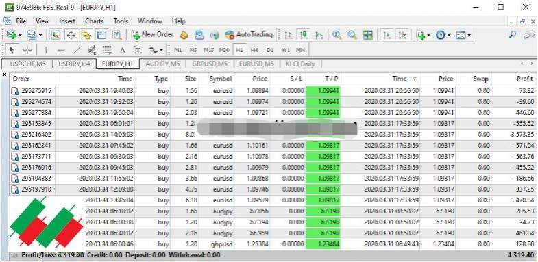Click the tile windows grid icon
Image resolution: width=538 pixels, height=262 pixels.
click(x=368, y=35)
